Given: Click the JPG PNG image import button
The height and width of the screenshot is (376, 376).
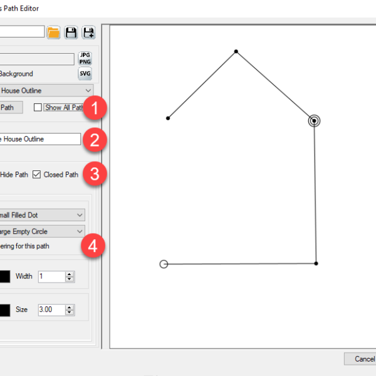Looking at the screenshot, I should click(x=85, y=59).
